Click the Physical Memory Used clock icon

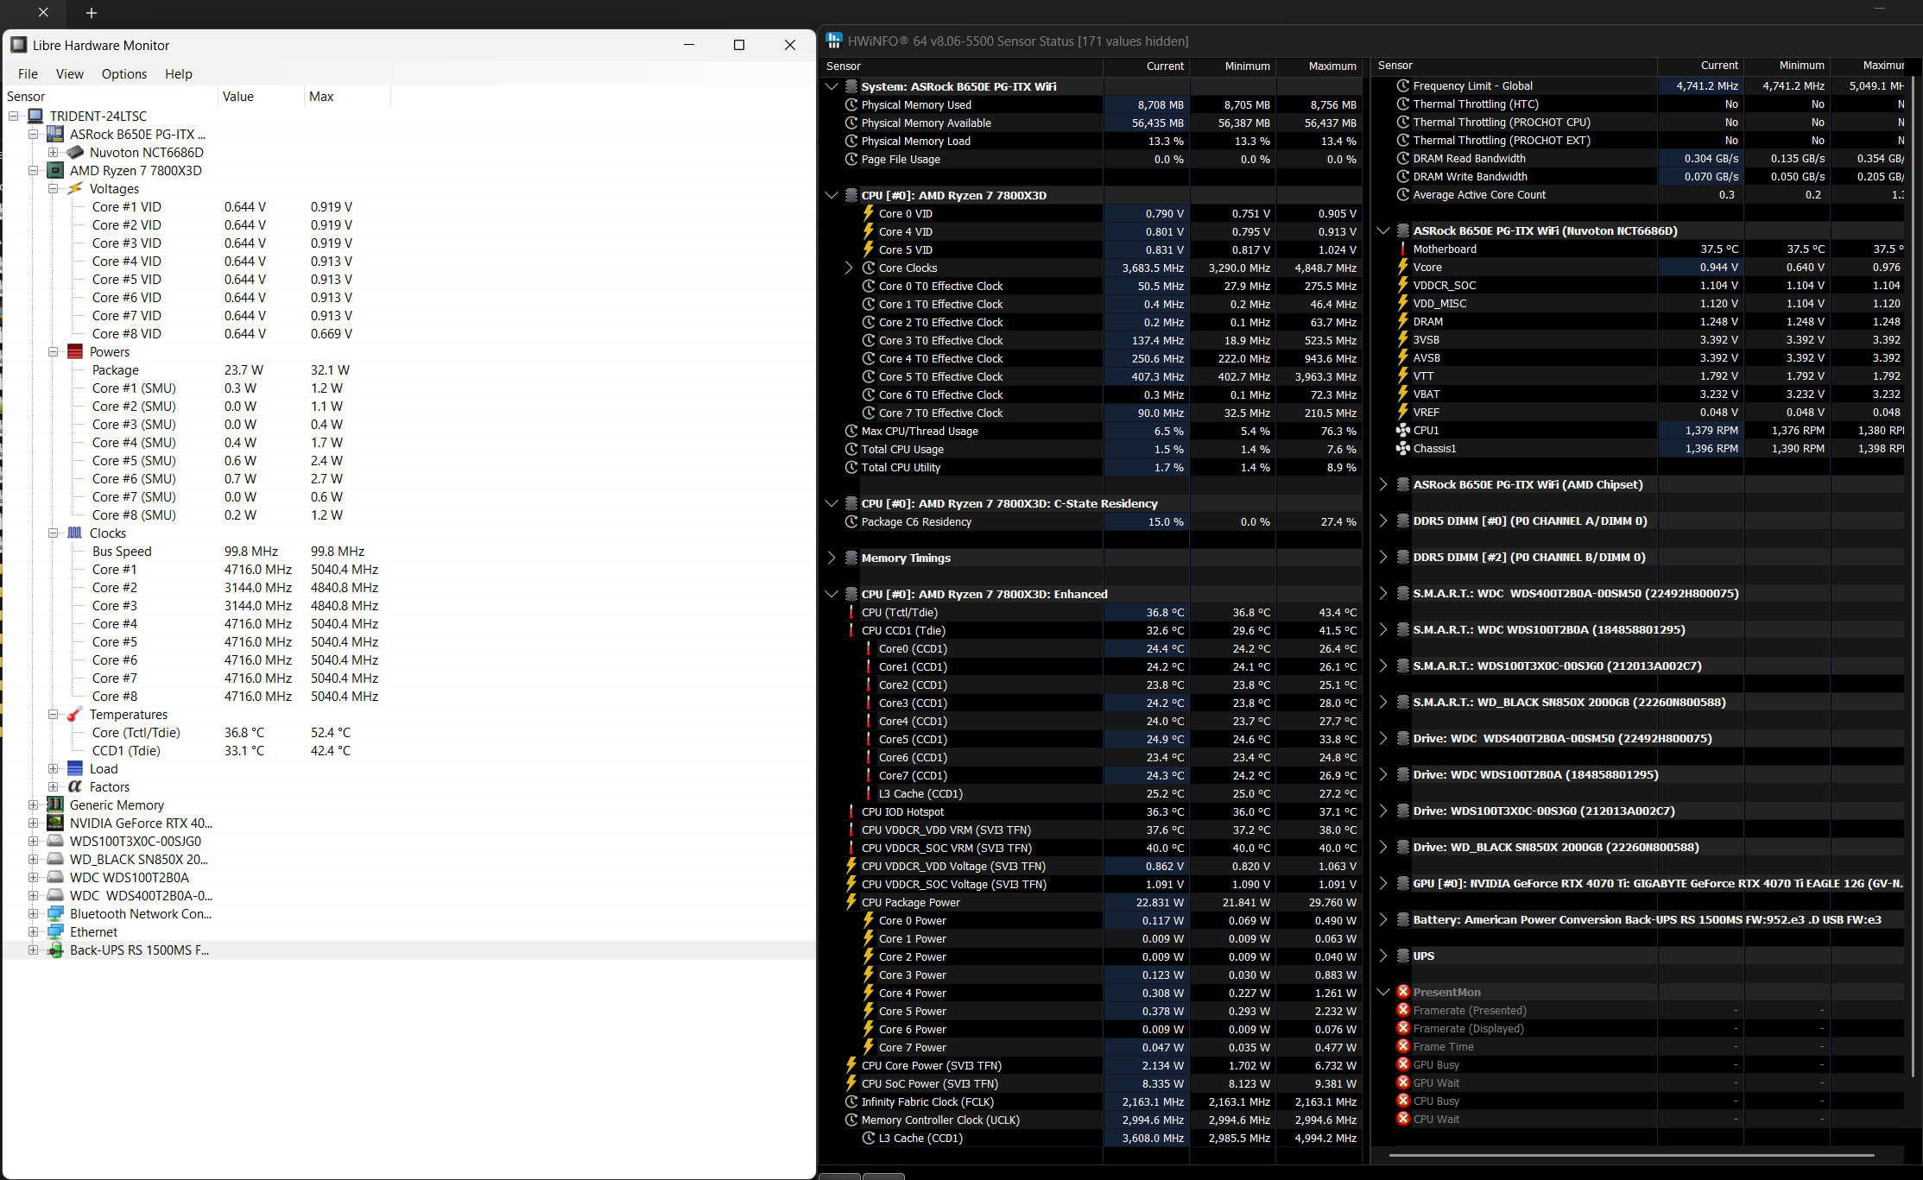(x=851, y=104)
